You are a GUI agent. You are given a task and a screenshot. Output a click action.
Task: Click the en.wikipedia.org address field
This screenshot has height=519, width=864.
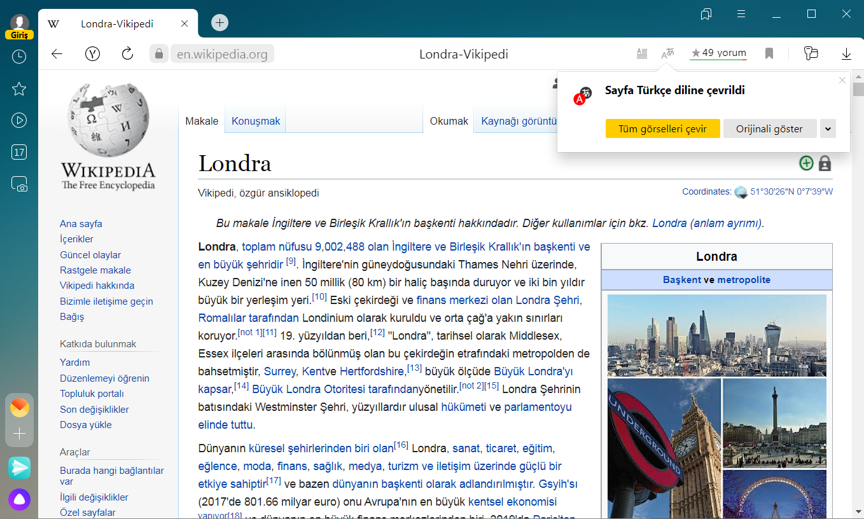222,54
